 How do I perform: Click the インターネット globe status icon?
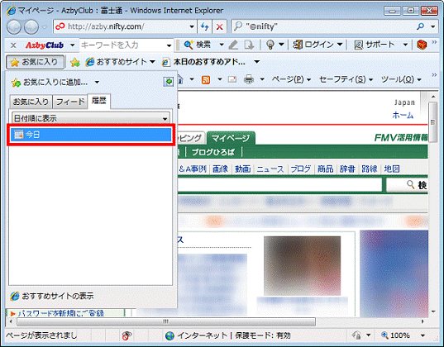tap(169, 335)
